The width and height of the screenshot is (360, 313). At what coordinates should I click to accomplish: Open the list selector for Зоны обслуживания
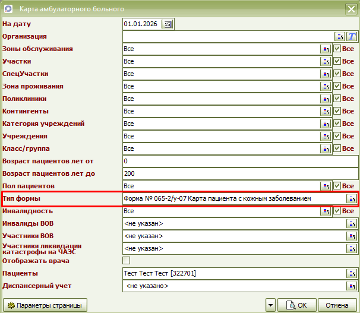pos(326,49)
